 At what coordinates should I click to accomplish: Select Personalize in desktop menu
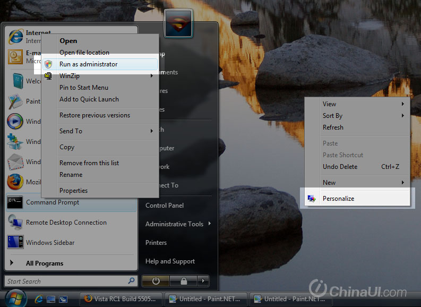357,199
